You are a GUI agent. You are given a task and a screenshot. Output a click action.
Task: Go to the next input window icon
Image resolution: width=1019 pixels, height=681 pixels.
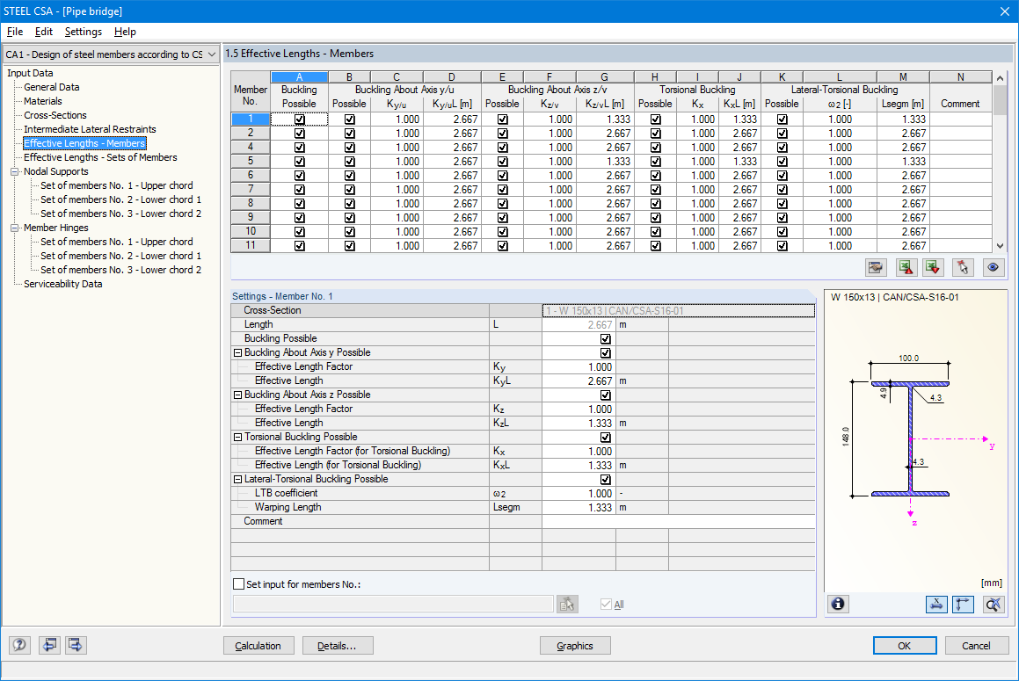(x=76, y=645)
